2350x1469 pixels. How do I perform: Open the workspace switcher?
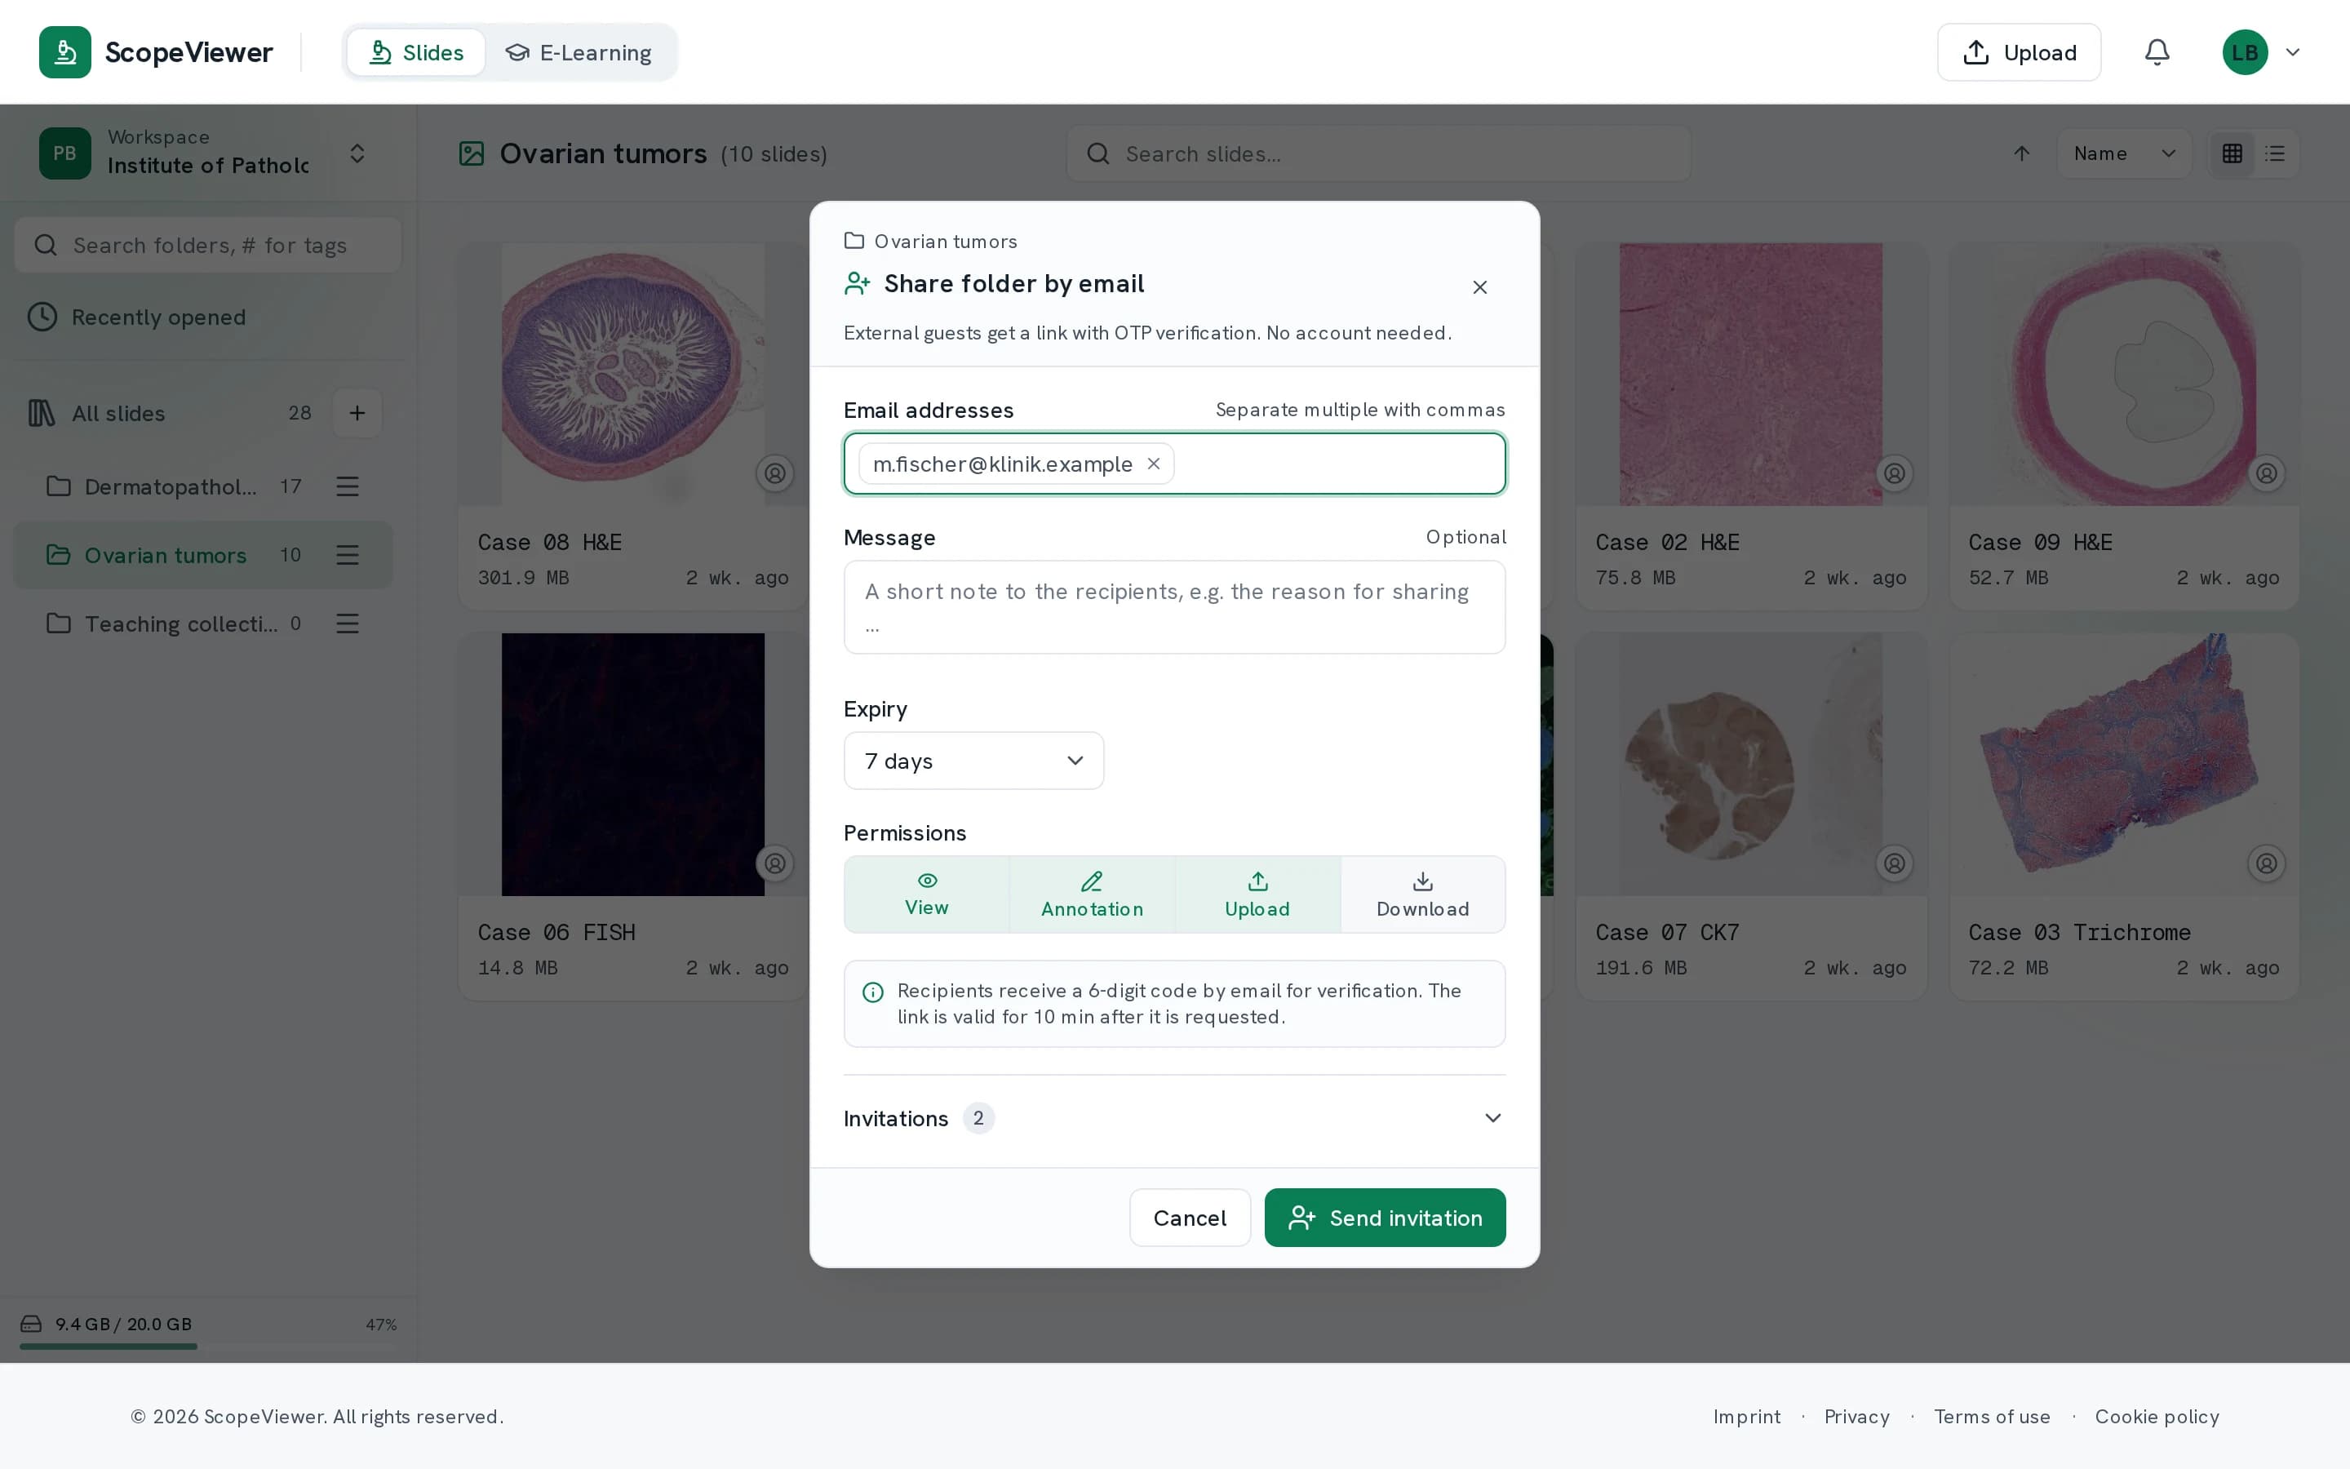pos(204,153)
